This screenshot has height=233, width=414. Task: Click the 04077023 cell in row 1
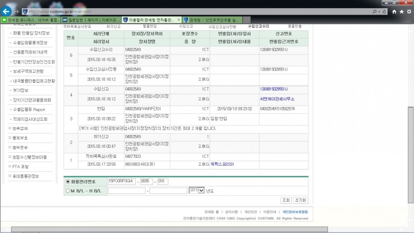[147, 156]
